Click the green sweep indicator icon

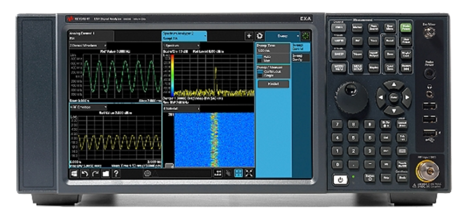[x=306, y=36]
